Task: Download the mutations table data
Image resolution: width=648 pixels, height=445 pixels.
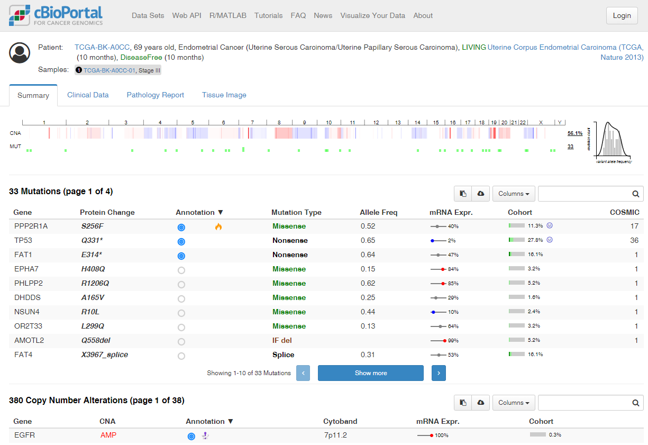Action: [480, 194]
